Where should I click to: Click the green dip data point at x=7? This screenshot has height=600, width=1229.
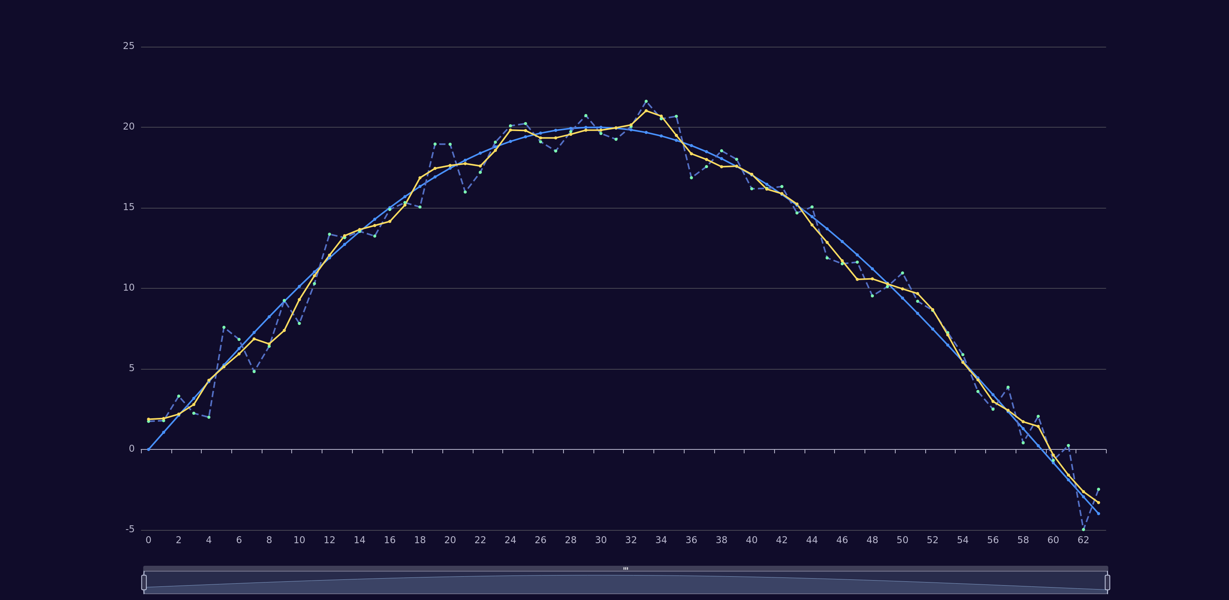click(254, 371)
